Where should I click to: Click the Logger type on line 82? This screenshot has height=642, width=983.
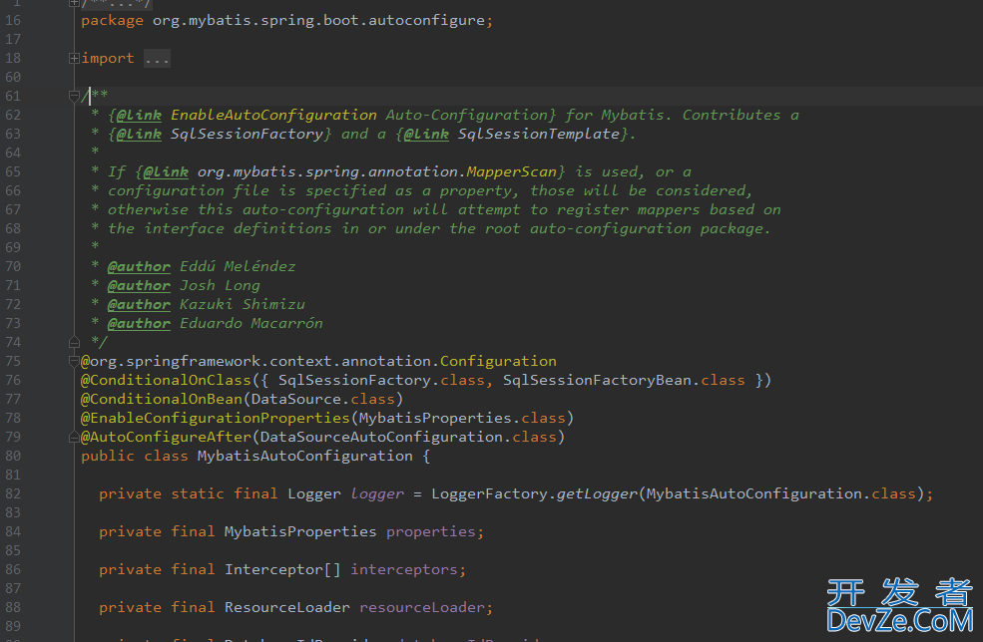[x=314, y=494]
